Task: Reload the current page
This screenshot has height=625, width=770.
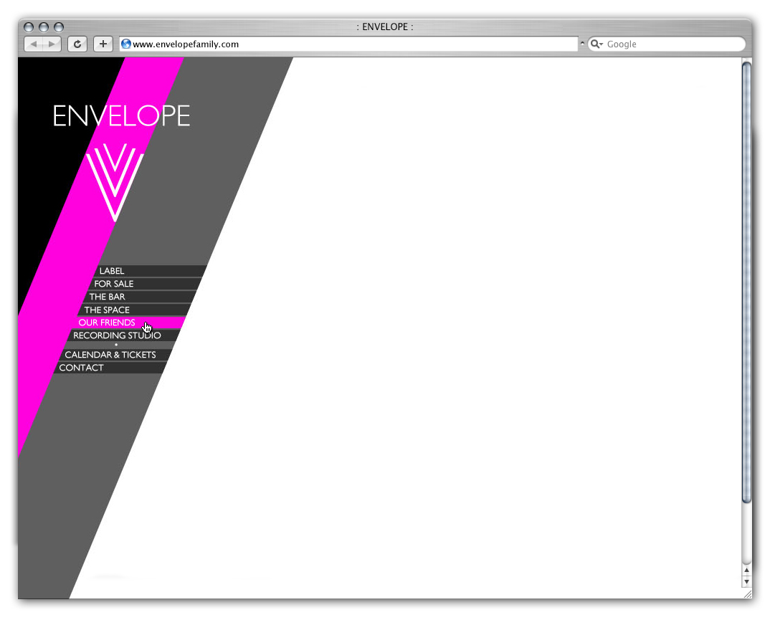Action: 77,44
